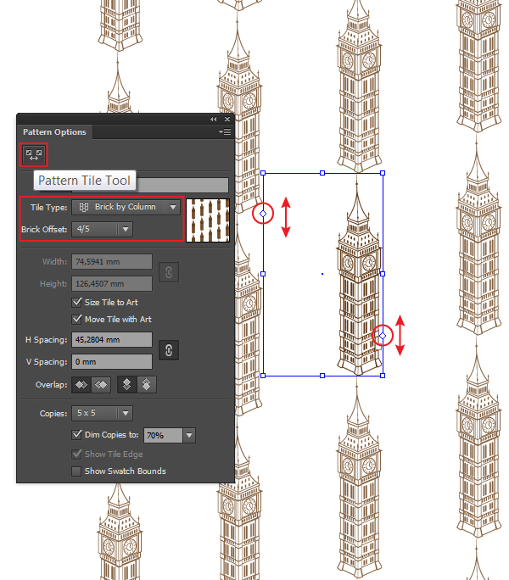The image size is (509, 580).
Task: Select Right in Front overlap
Action: (x=101, y=385)
